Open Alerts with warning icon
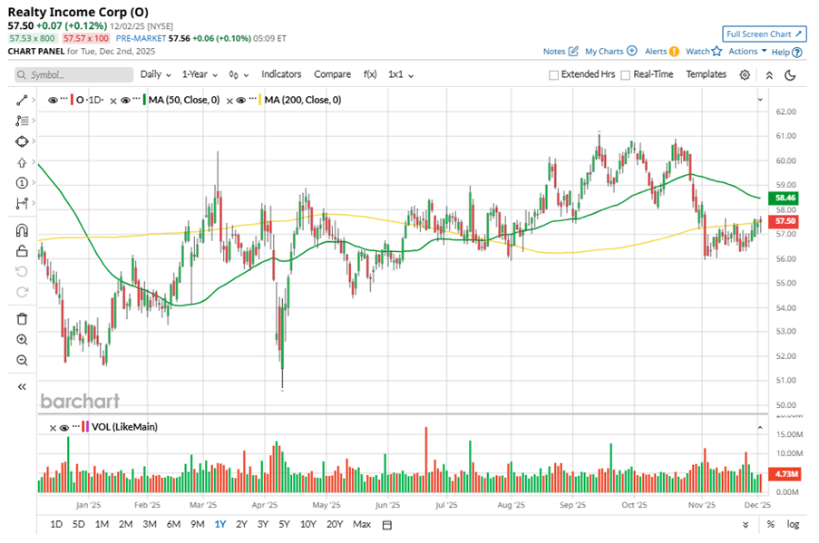 pyautogui.click(x=674, y=51)
